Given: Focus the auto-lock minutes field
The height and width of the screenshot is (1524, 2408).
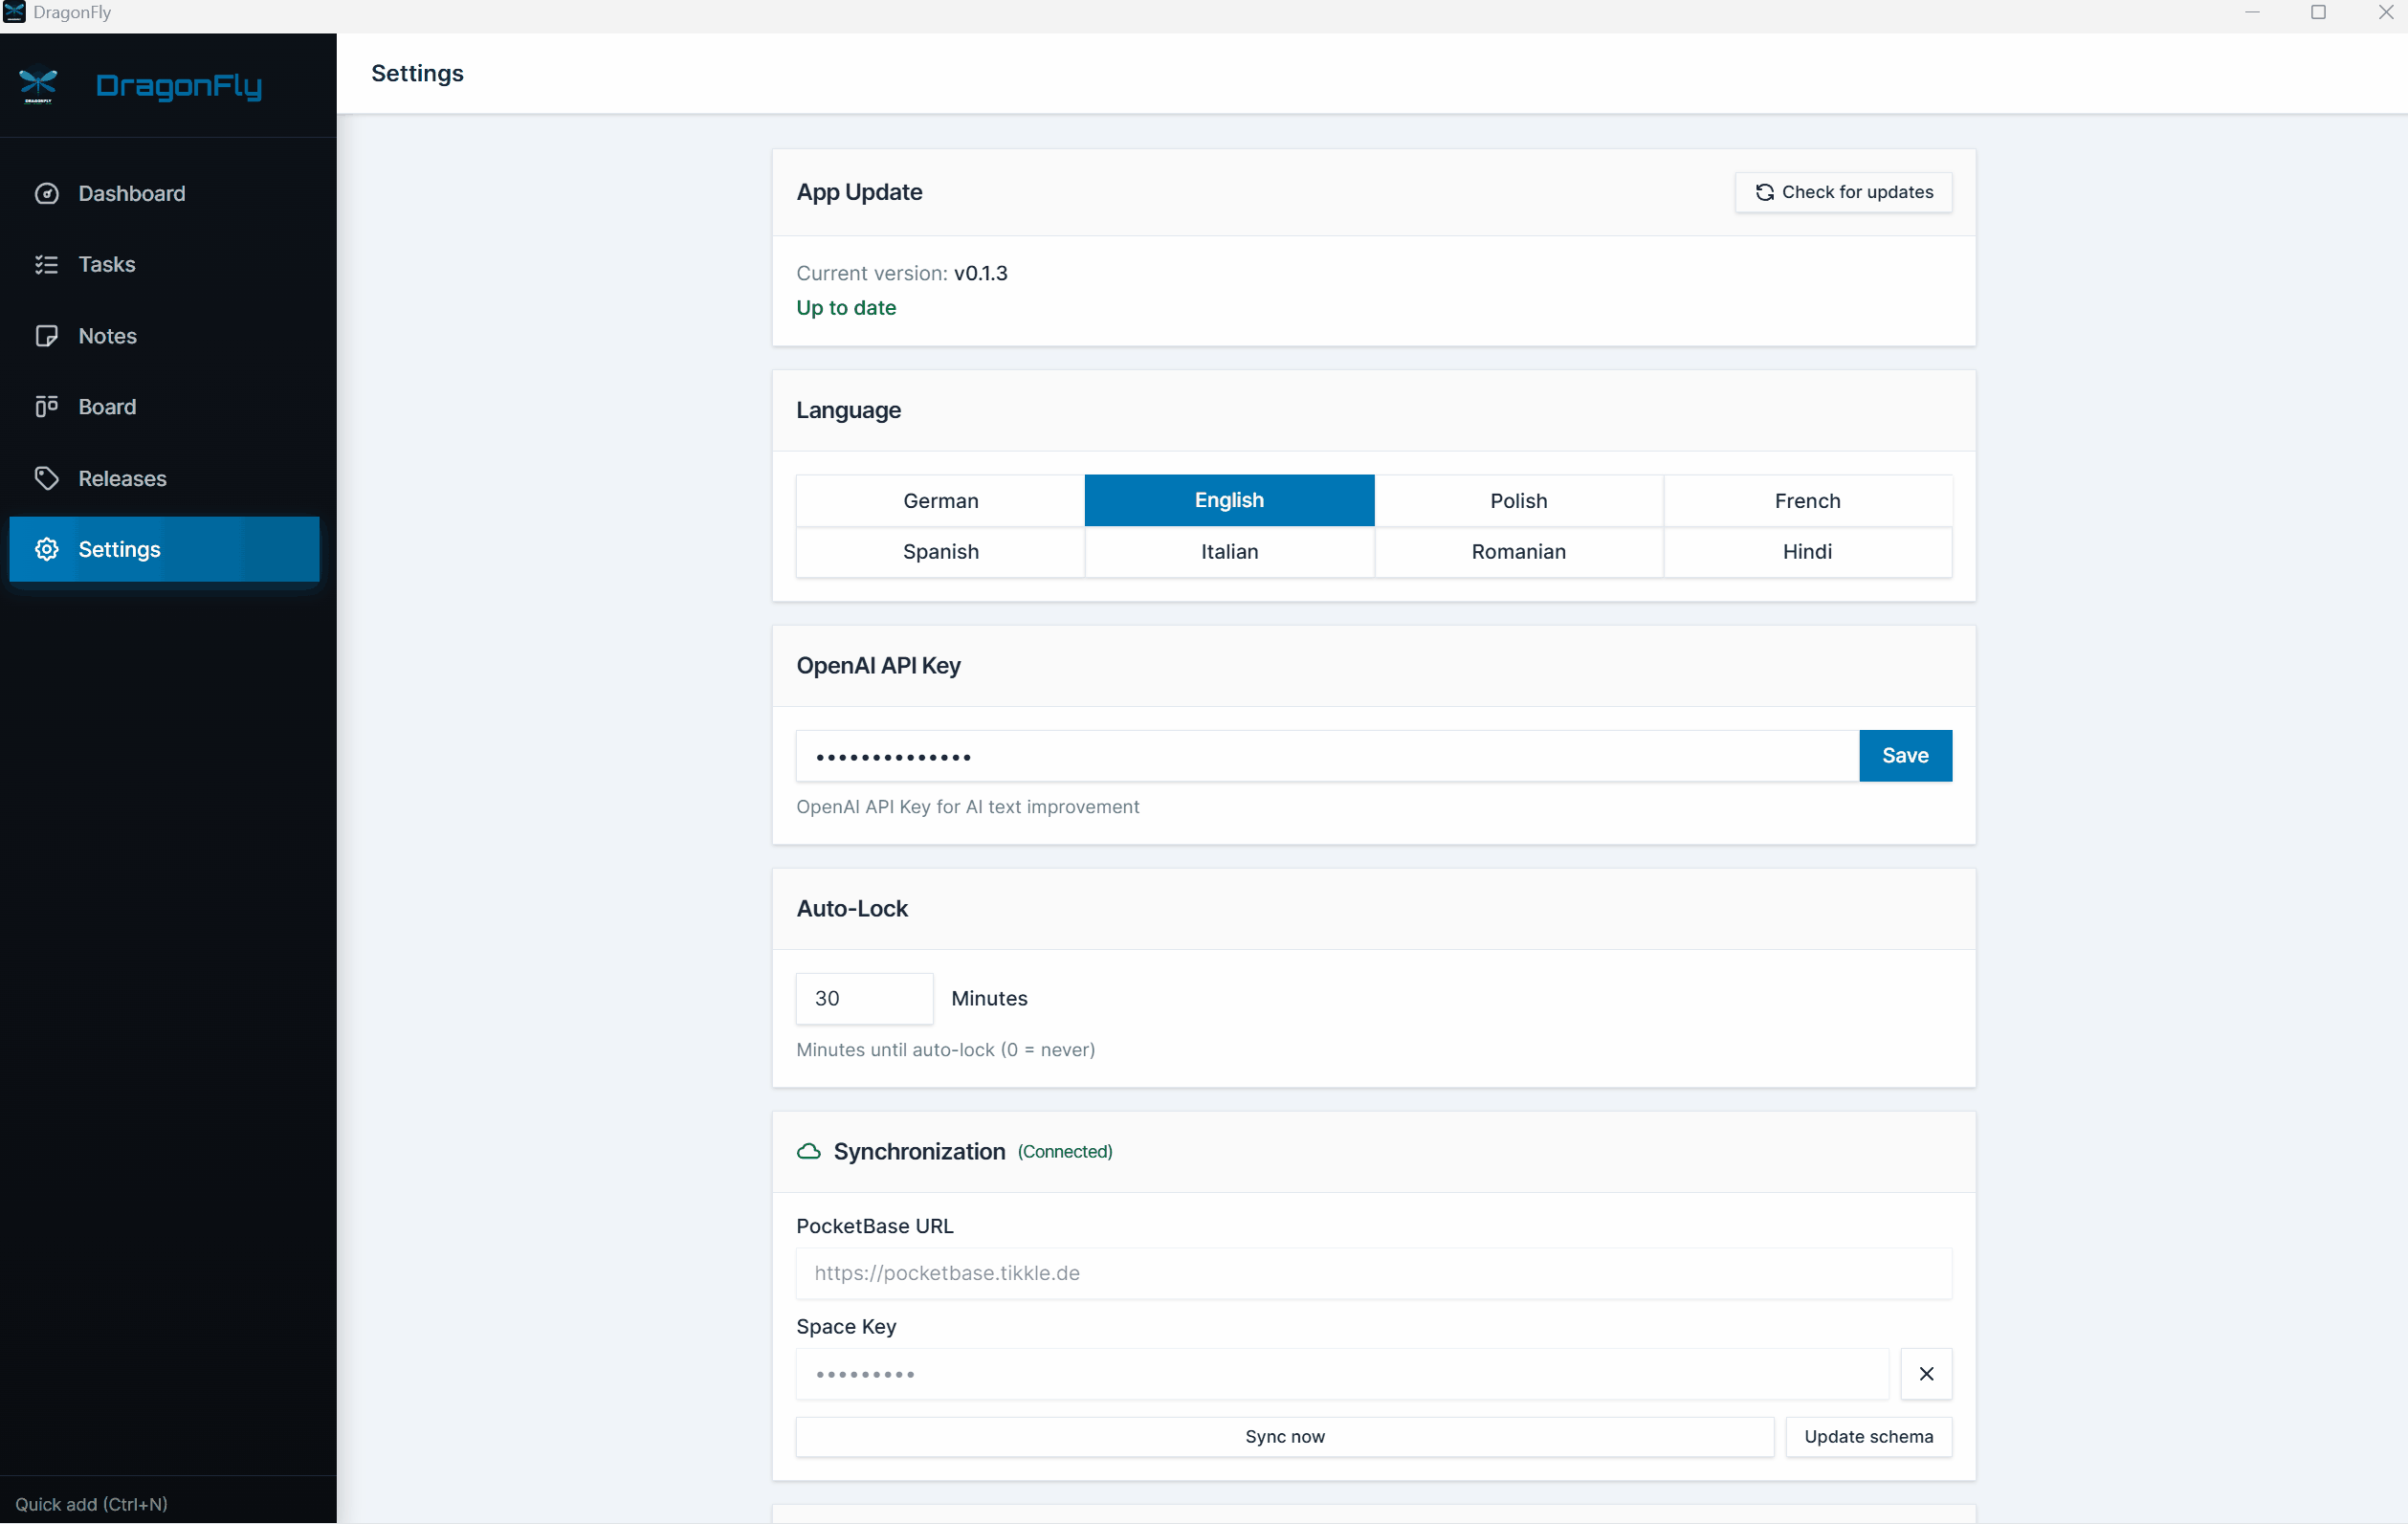Looking at the screenshot, I should [864, 998].
